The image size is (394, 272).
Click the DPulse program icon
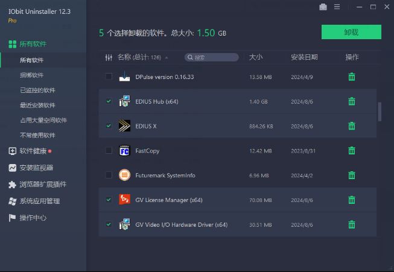click(x=124, y=77)
